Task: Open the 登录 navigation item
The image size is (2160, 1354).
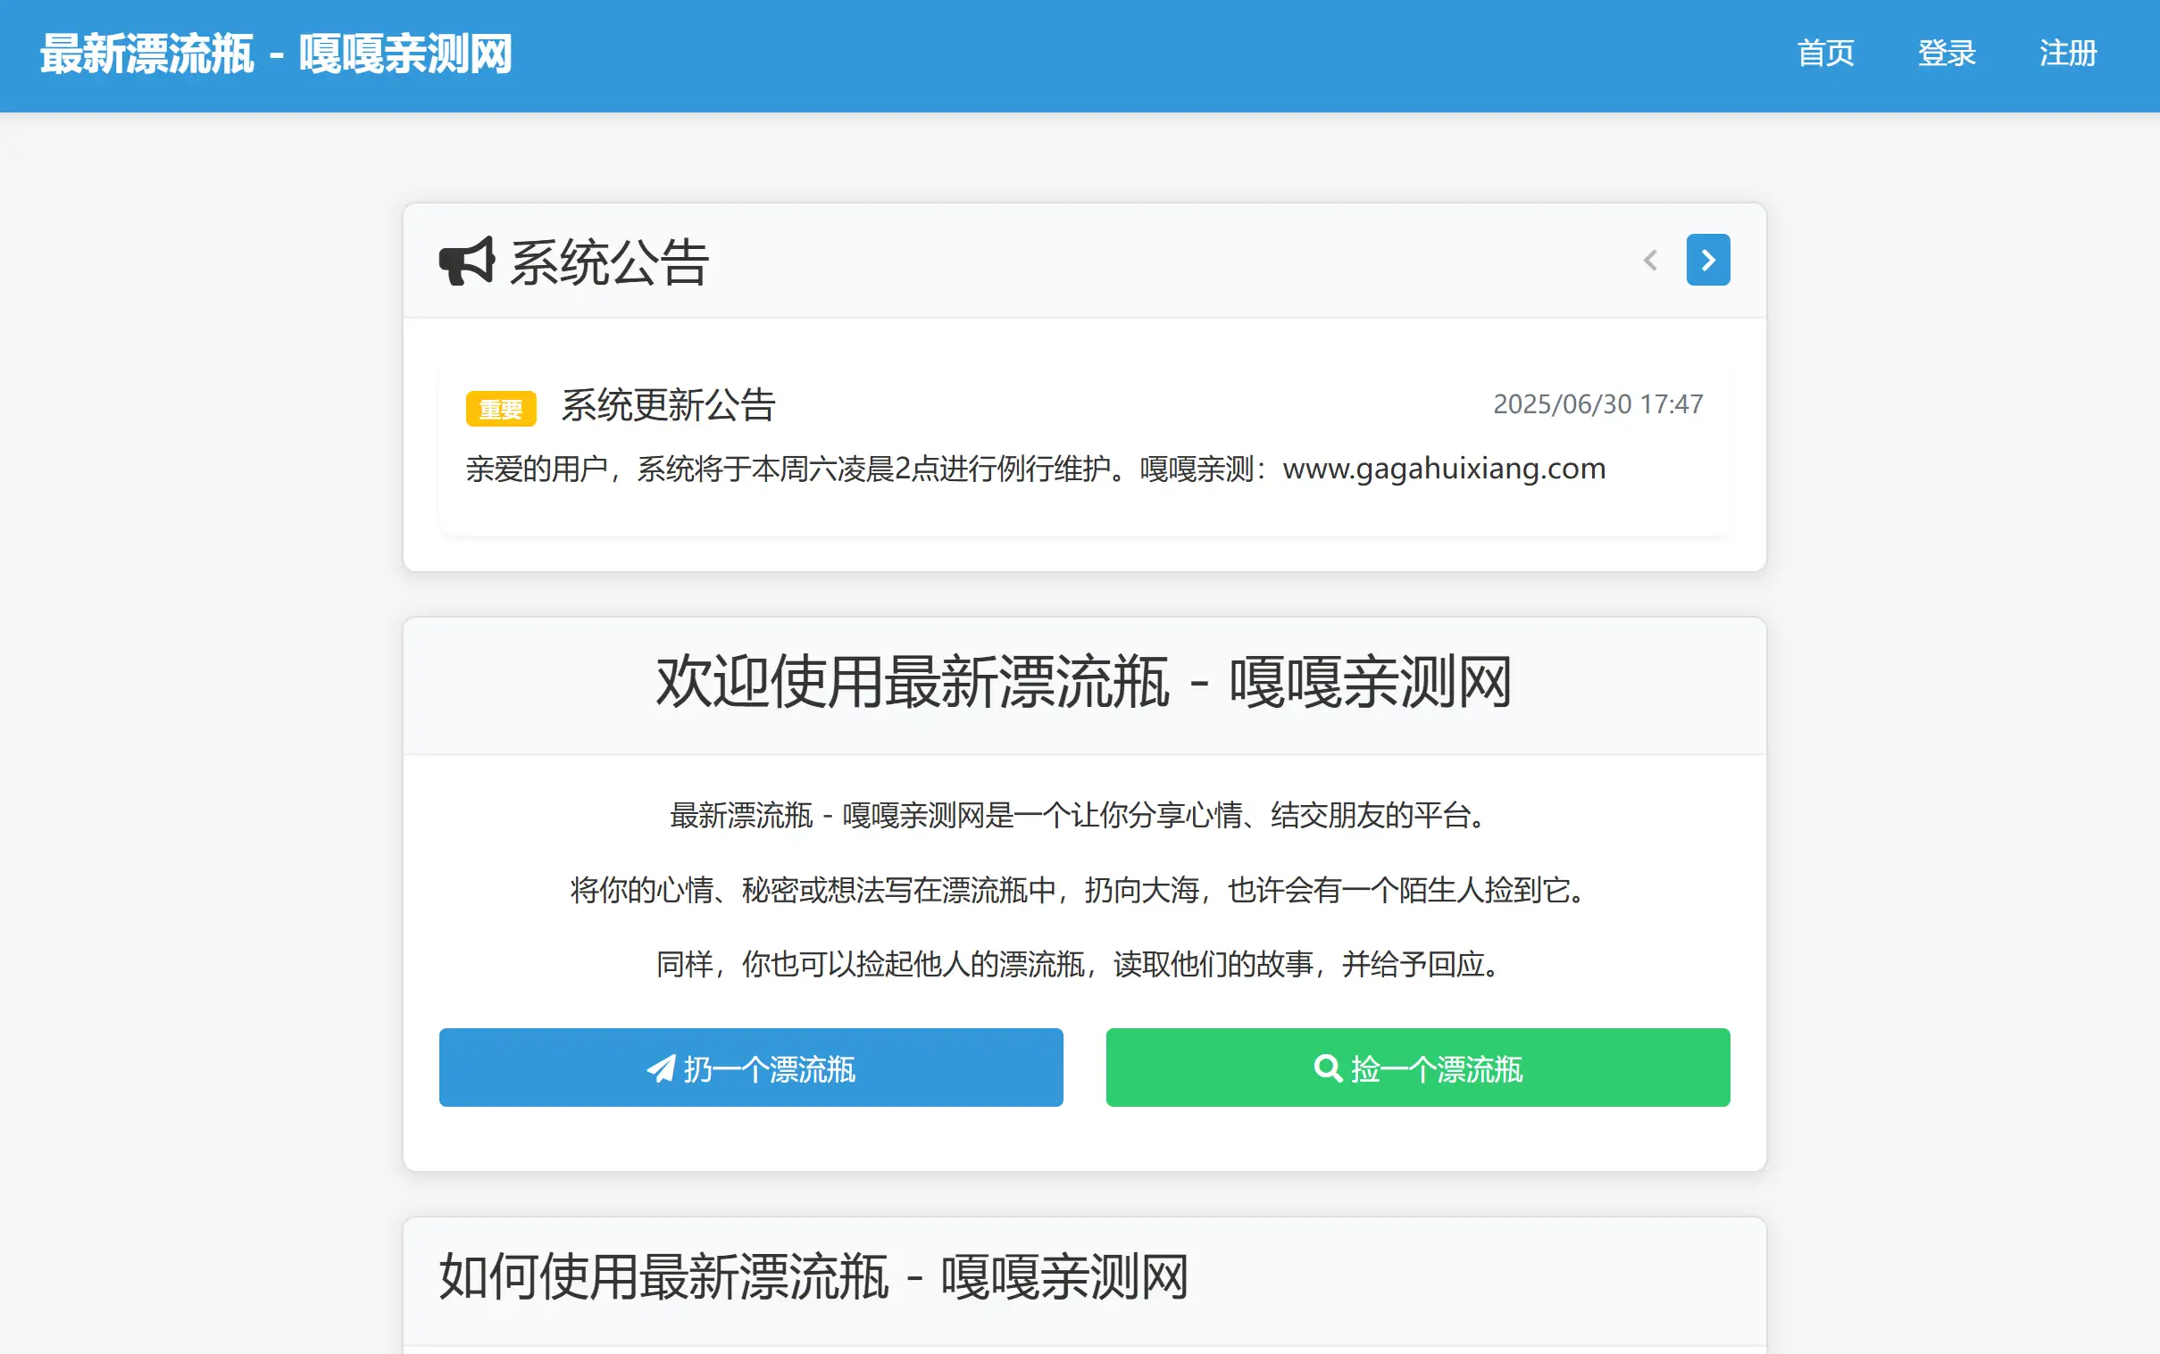Action: pos(1947,54)
